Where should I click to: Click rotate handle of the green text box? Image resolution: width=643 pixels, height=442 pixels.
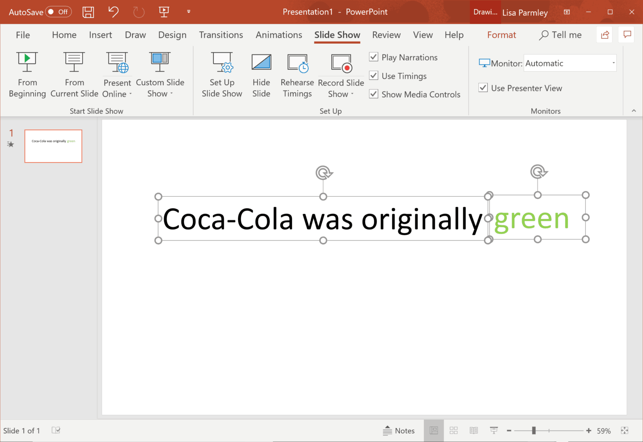(x=538, y=171)
